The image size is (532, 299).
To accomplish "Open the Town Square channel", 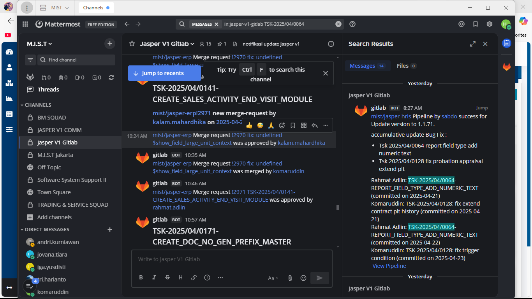I will (x=54, y=192).
